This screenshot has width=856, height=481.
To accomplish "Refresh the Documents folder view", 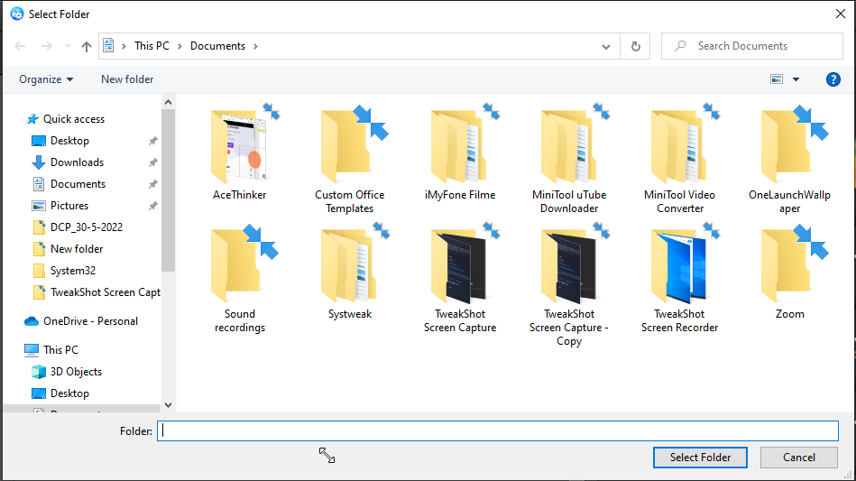I will (x=635, y=46).
